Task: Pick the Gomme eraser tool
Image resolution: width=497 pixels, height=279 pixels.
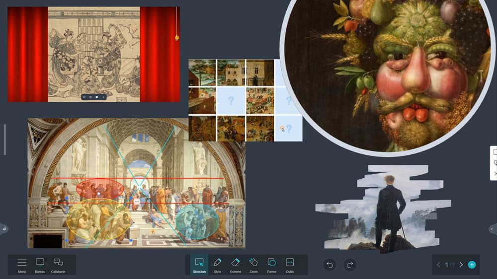Action: pos(236,265)
